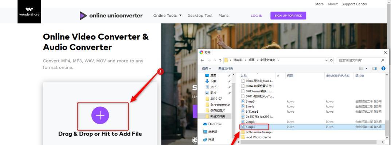391x145 pixels.
Task: Open the blue help icon in dialog
Action: (x=383, y=69)
